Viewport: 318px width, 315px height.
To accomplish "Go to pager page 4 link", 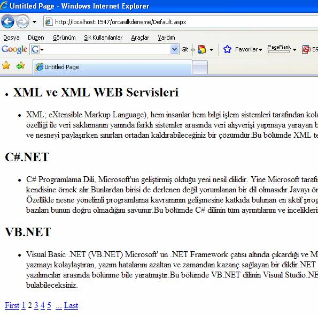I will pos(43,305).
